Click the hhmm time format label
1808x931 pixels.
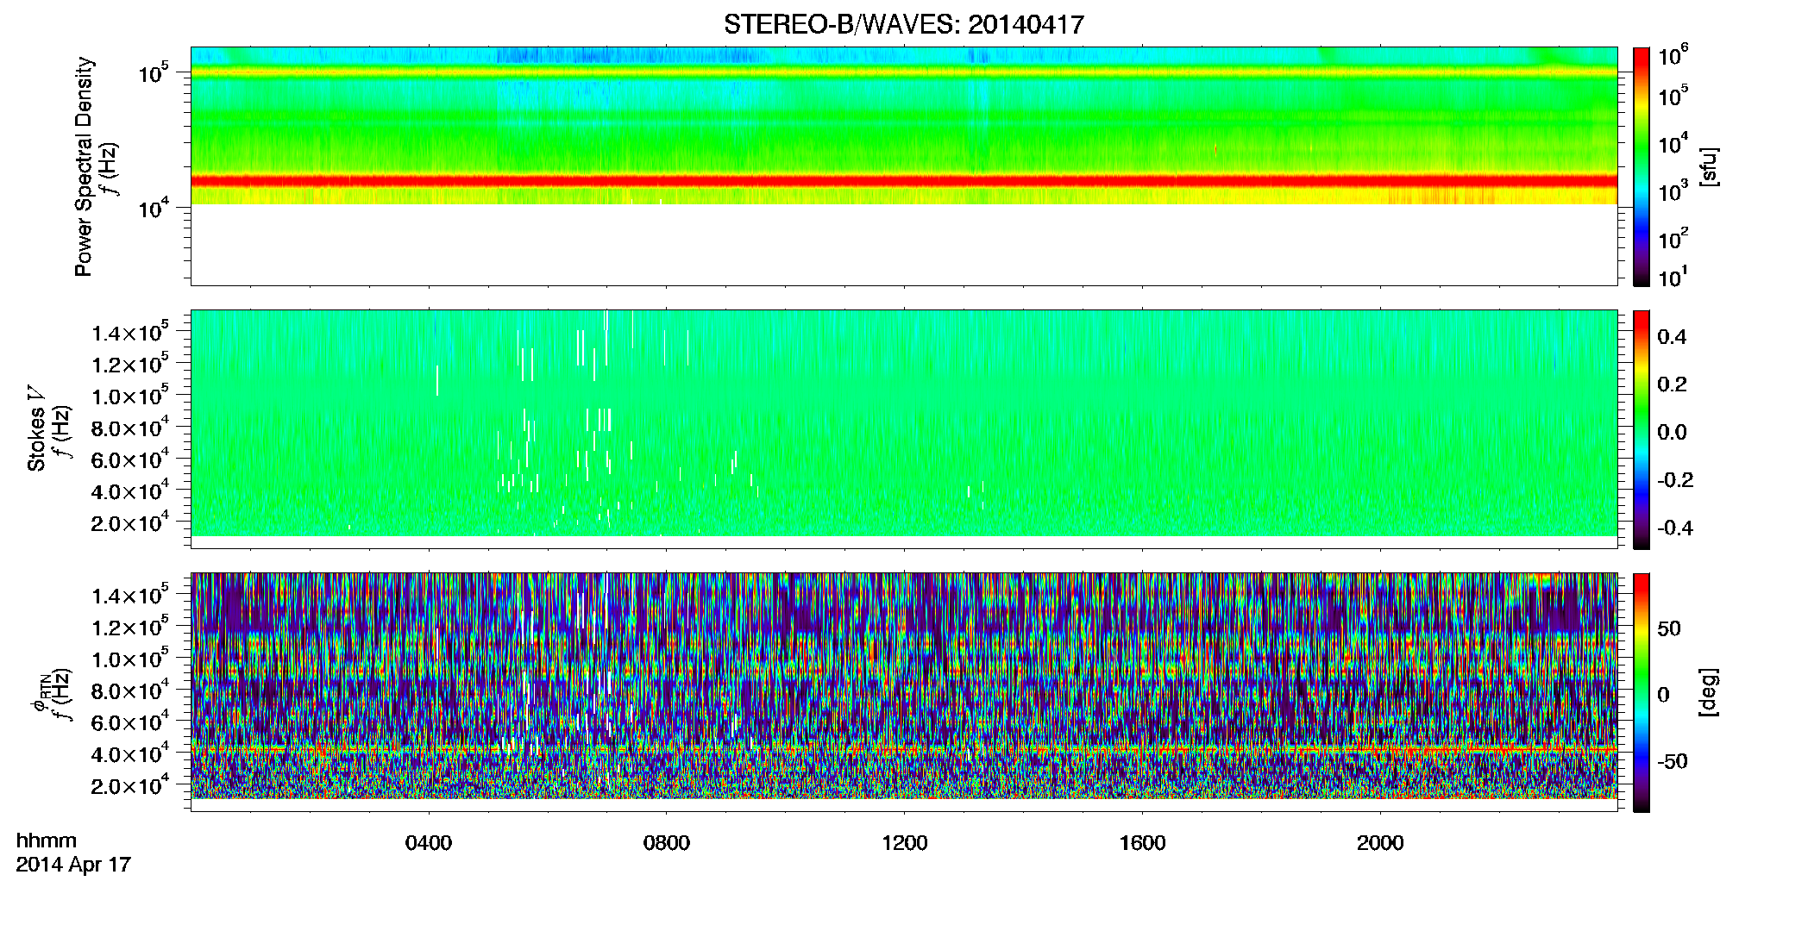46,841
